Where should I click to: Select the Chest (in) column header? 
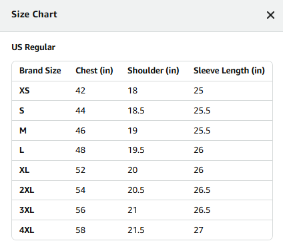(x=94, y=71)
